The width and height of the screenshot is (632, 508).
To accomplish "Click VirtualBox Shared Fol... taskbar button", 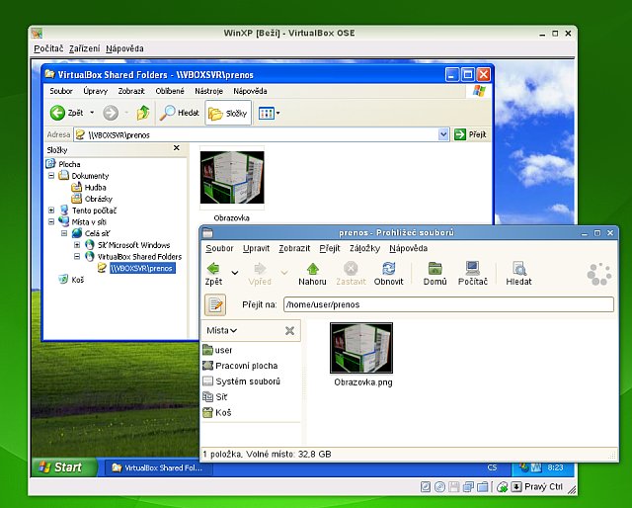I will click(159, 468).
